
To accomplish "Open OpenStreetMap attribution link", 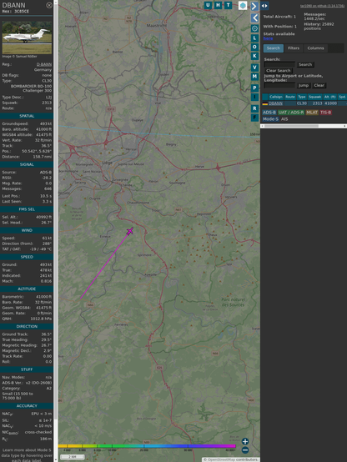I will 220,459.
